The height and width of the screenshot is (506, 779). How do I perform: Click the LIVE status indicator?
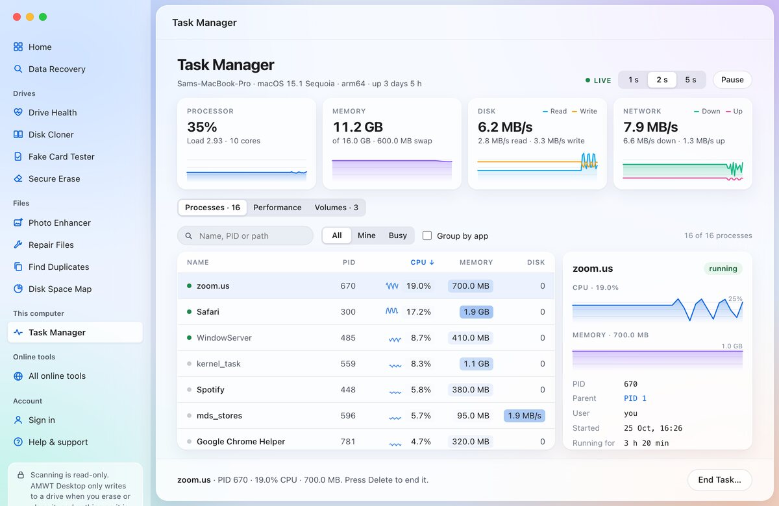click(599, 80)
